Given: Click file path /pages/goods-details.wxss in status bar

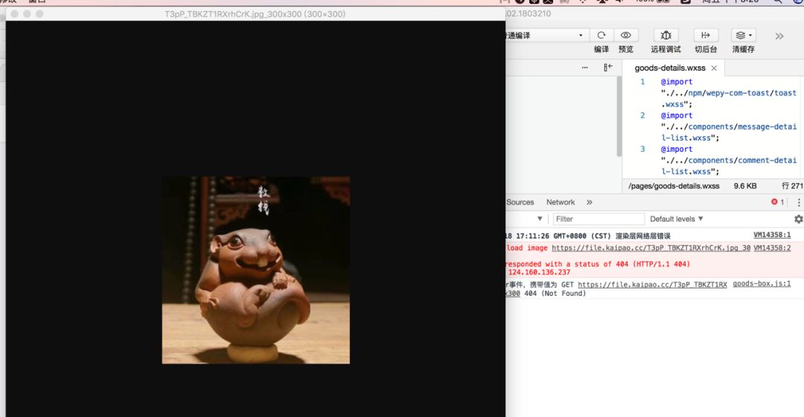Looking at the screenshot, I should point(674,186).
